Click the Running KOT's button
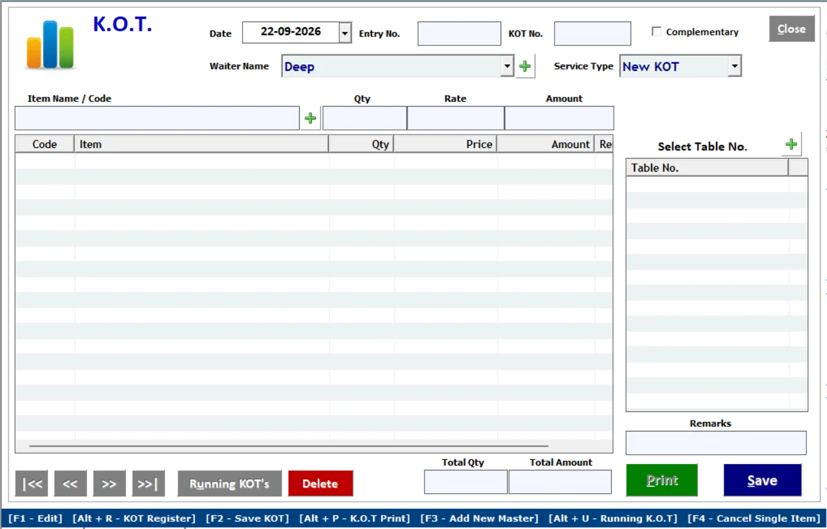The width and height of the screenshot is (827, 529). click(230, 484)
